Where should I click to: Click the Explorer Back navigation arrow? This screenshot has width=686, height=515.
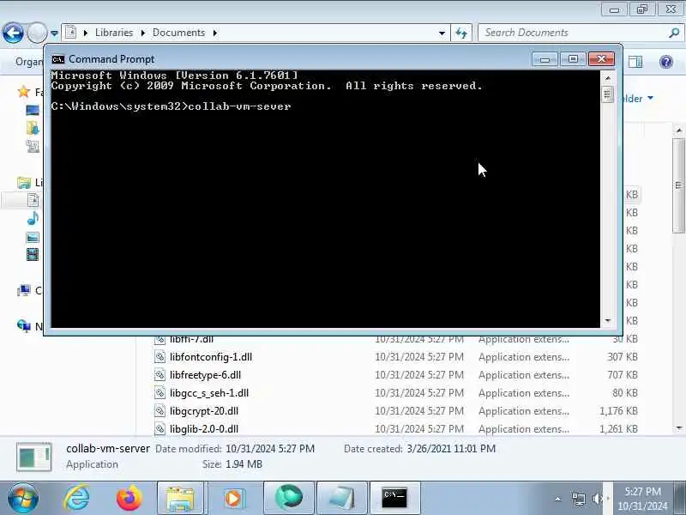(x=13, y=33)
